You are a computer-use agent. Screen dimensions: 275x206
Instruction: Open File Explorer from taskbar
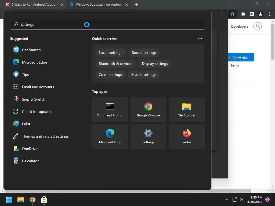21,200
